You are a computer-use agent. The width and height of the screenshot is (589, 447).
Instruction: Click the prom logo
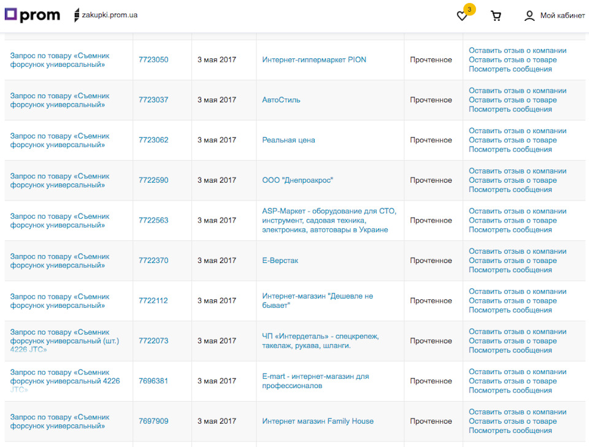coord(33,15)
